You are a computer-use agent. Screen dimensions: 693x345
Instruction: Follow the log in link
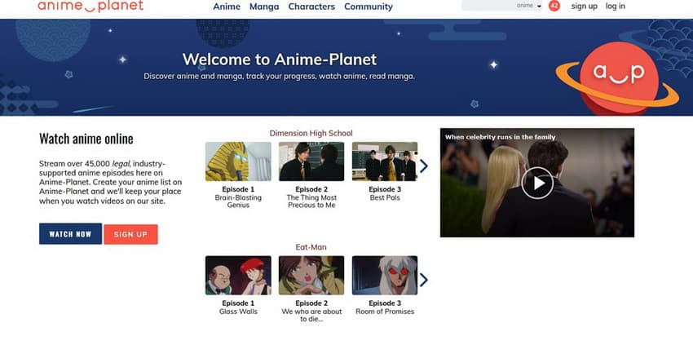click(616, 7)
